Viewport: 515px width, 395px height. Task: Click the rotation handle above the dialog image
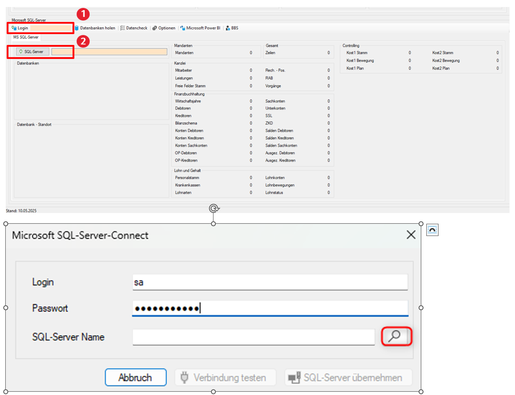[x=214, y=208]
